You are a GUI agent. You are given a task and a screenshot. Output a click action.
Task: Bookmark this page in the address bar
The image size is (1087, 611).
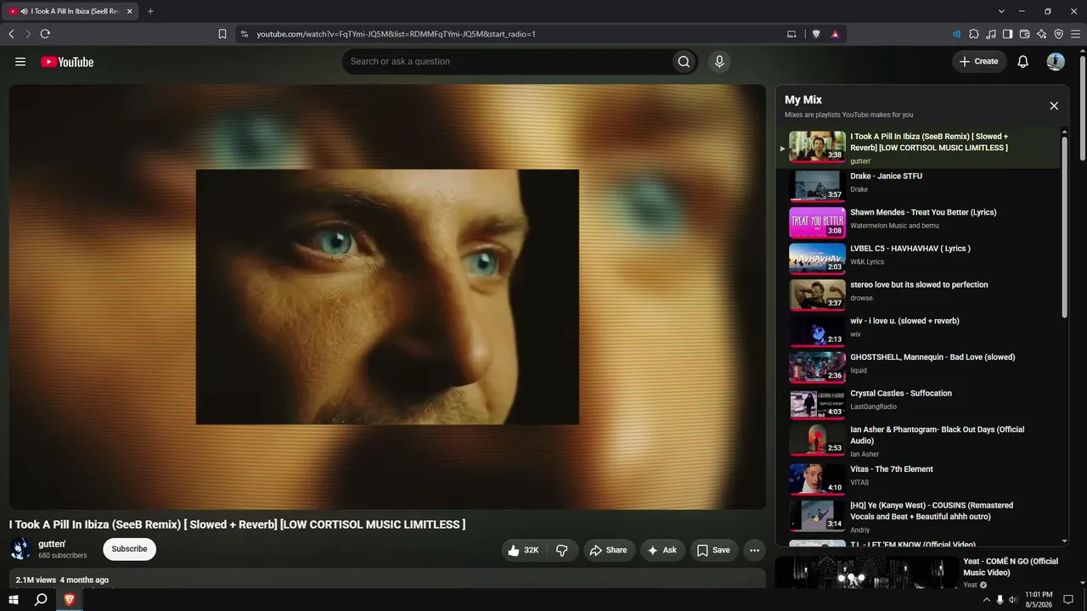point(222,34)
